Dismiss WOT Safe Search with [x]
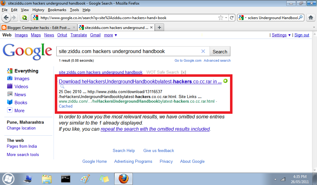The height and width of the screenshot is (185, 317). pyautogui.click(x=183, y=72)
